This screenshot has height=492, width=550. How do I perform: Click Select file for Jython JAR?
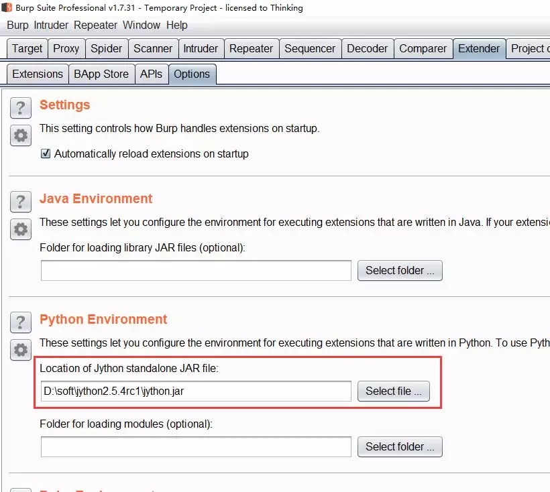(x=394, y=391)
